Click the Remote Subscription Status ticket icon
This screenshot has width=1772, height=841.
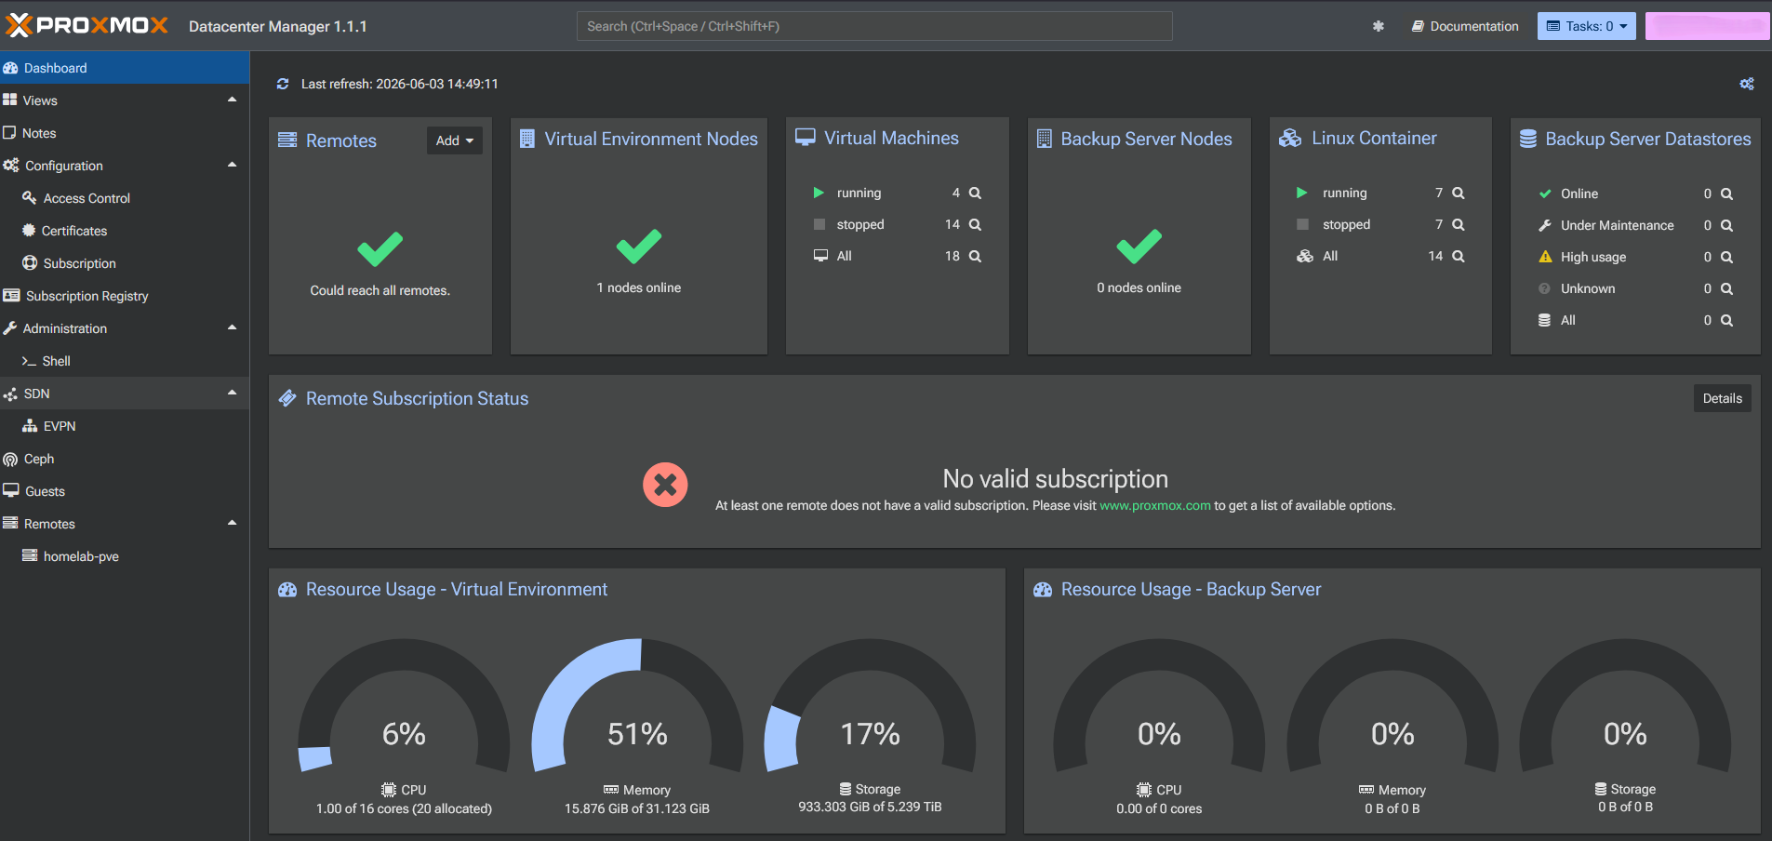(287, 398)
